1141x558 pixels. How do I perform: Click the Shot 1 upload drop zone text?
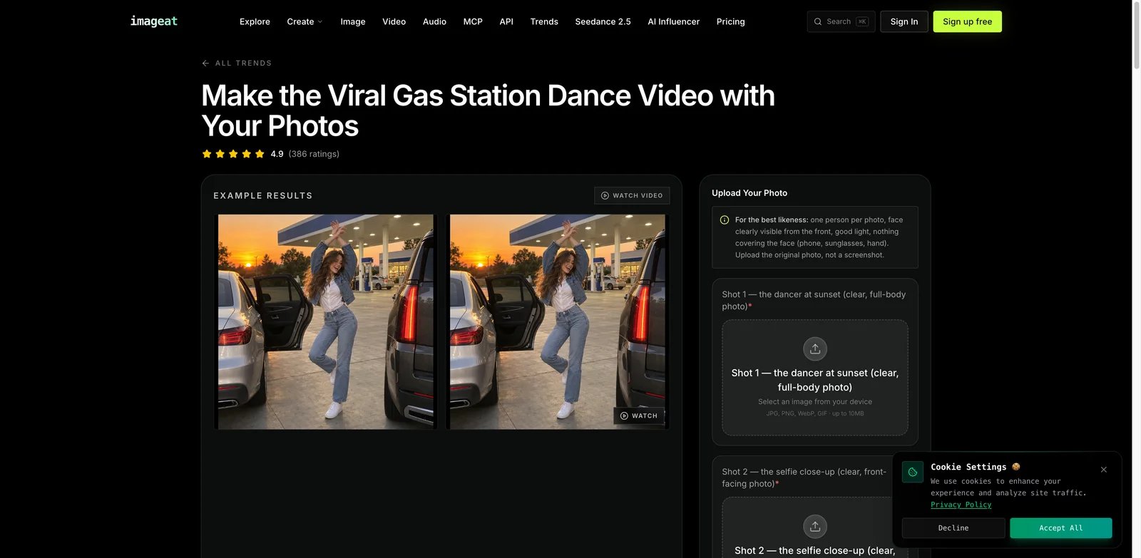click(x=815, y=380)
